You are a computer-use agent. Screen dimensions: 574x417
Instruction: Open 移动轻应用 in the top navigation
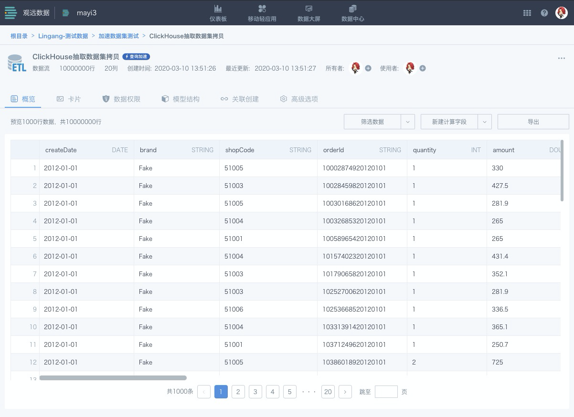click(x=262, y=13)
